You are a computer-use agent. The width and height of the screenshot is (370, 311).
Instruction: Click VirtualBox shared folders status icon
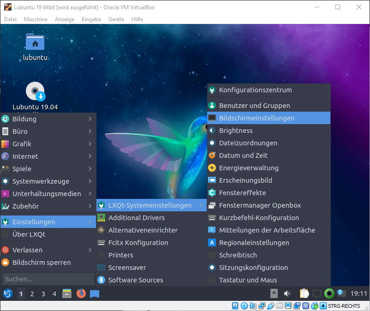pos(280,306)
